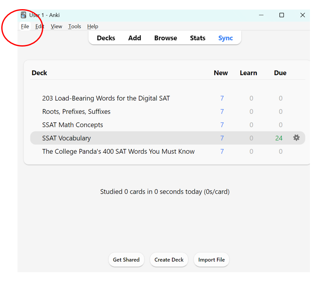Click the Due count 24 for SSAT Vocabulary
The height and width of the screenshot is (283, 322).
click(x=279, y=138)
